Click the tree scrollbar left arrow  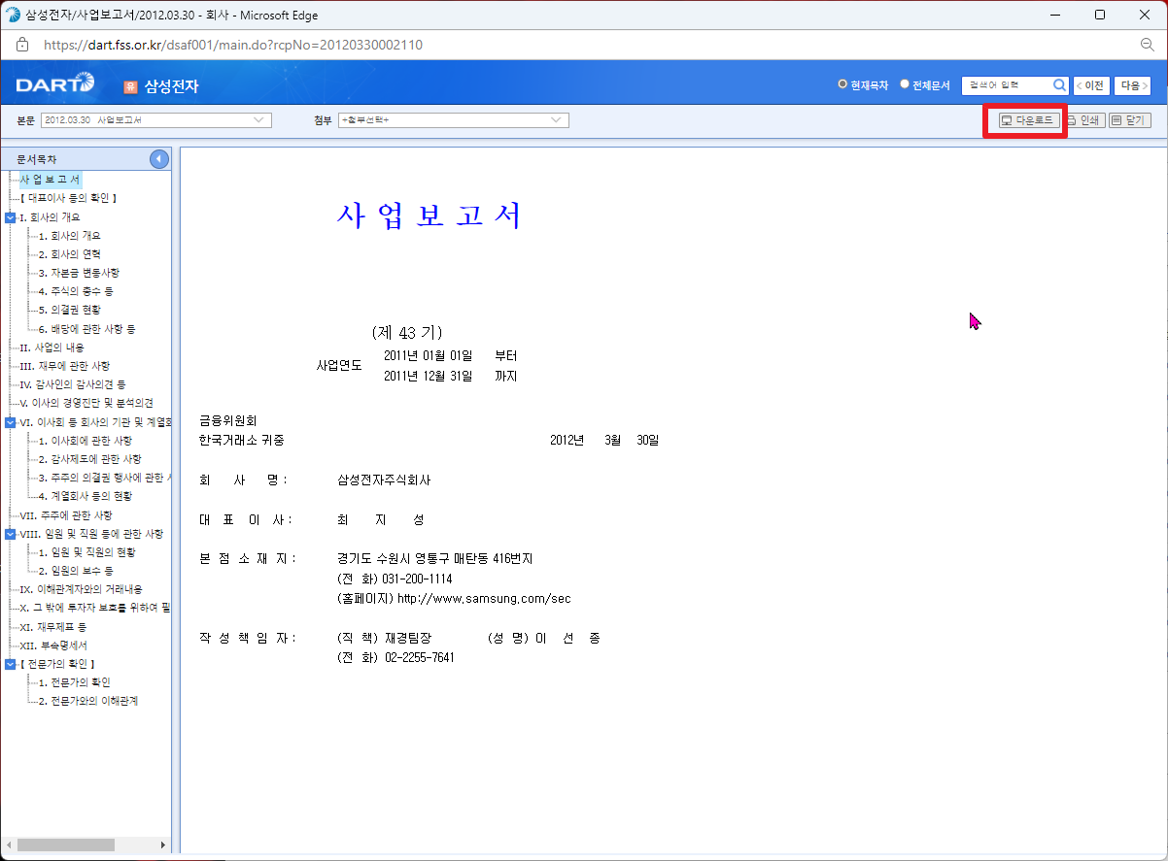pyautogui.click(x=8, y=845)
